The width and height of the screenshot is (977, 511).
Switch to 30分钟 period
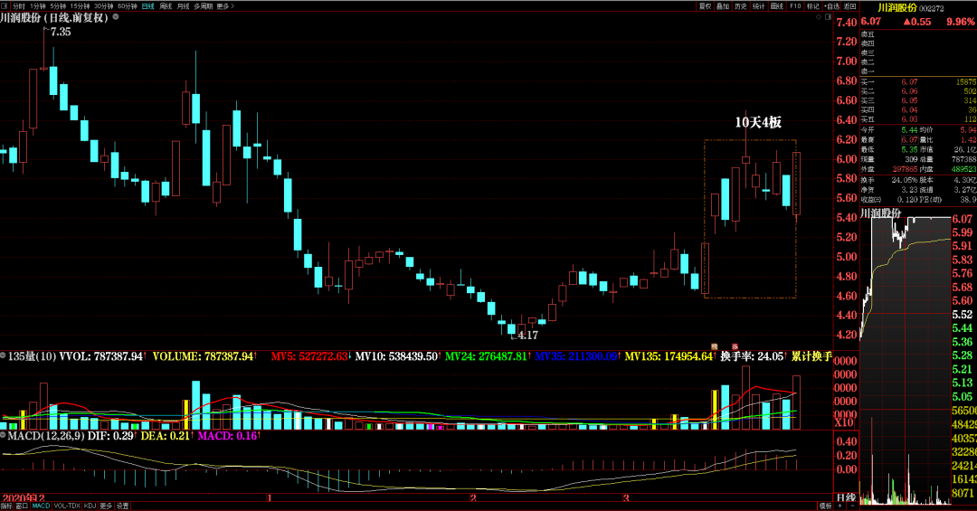(x=103, y=5)
